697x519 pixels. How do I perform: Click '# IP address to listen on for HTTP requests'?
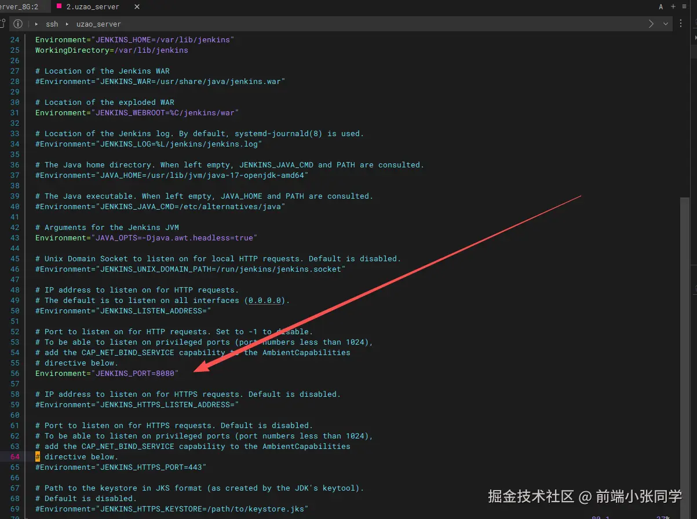pos(137,290)
